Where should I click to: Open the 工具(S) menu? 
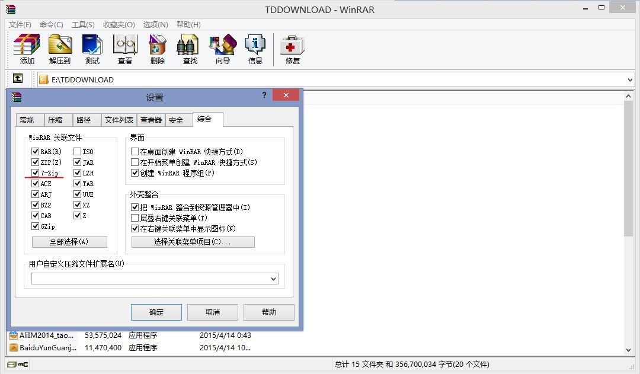pyautogui.click(x=84, y=24)
